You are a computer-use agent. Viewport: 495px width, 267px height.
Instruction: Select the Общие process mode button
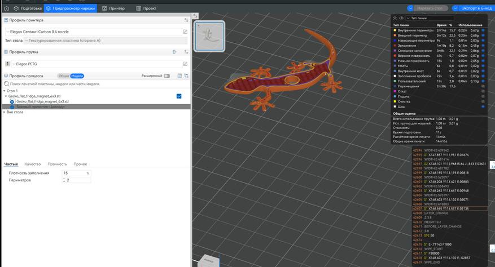(64, 75)
